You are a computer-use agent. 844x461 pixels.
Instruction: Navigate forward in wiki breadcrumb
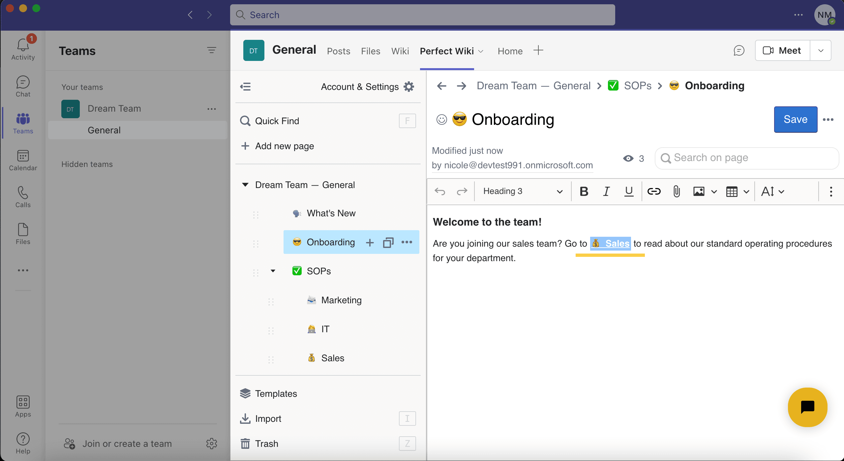pyautogui.click(x=462, y=86)
